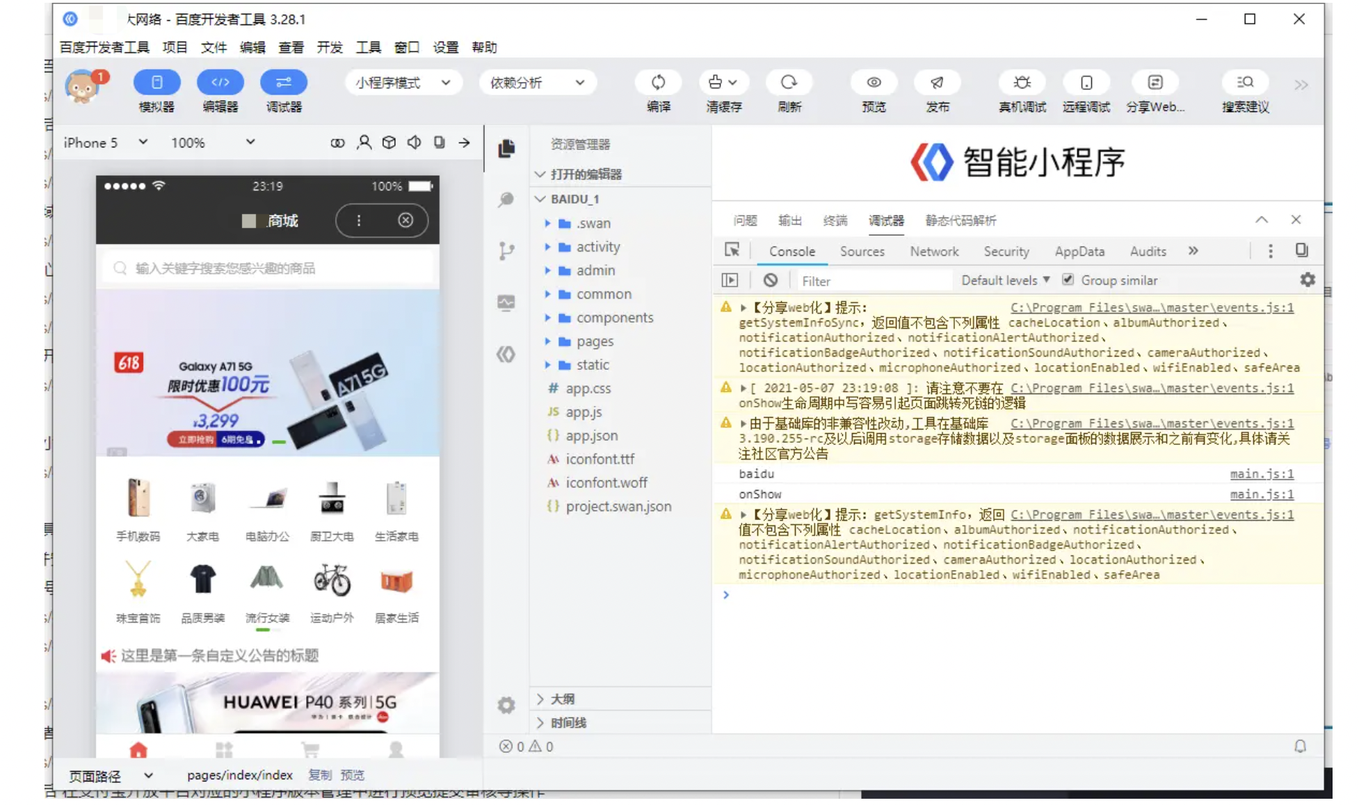
Task: Open the monitor icon in activity sidebar
Action: (x=506, y=303)
